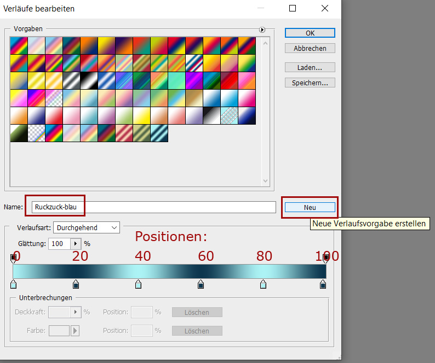This screenshot has height=363, width=435.
Task: Select the left opacity stop above the gradient
Action: 14,257
